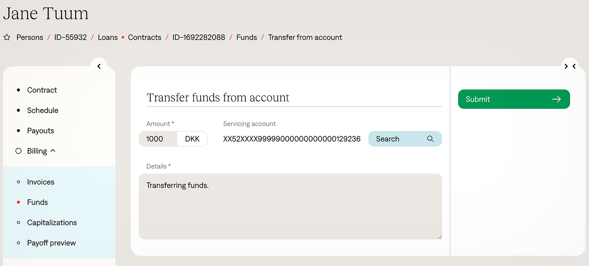Open Payoff preview page
589x266 pixels.
pyautogui.click(x=51, y=243)
